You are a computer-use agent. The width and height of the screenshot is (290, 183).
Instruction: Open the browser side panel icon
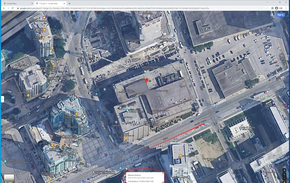[x=272, y=8]
